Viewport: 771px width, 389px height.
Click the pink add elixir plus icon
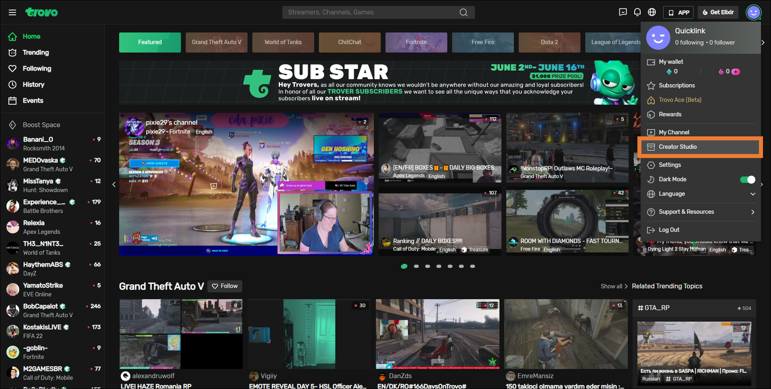[736, 72]
